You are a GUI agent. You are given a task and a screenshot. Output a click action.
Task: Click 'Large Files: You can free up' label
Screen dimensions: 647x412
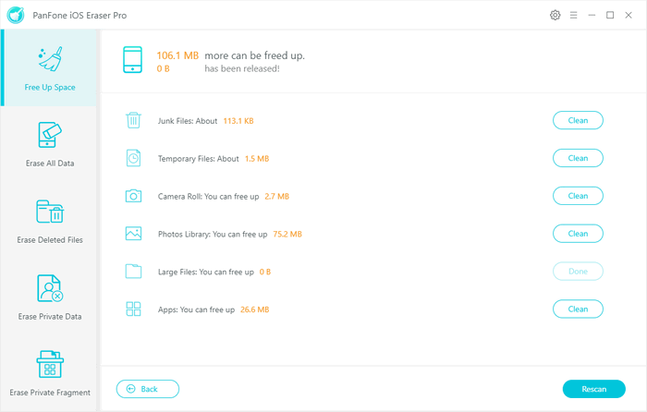tap(206, 273)
